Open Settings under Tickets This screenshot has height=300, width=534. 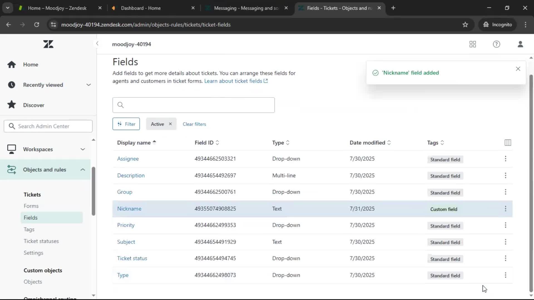pos(33,253)
